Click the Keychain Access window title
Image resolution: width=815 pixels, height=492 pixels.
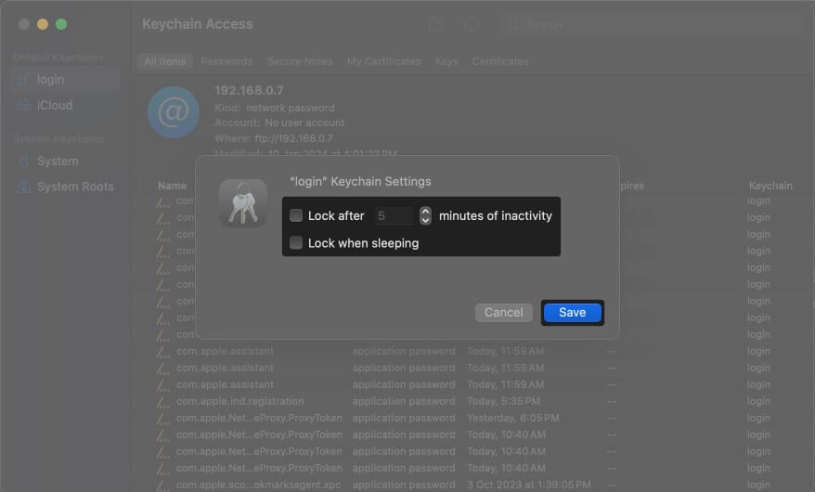[198, 24]
